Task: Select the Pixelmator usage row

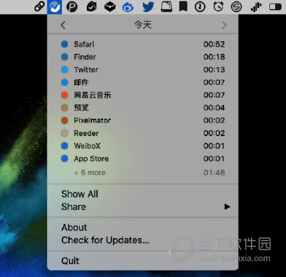Action: point(143,121)
